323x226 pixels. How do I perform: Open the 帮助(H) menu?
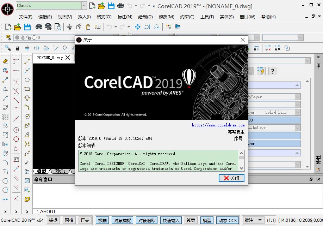[x=268, y=17]
